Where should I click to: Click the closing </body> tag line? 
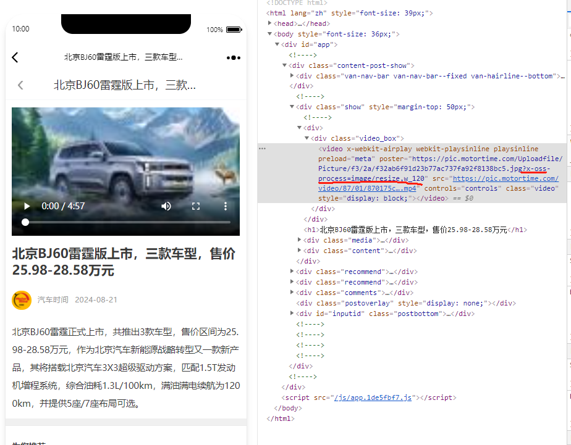[288, 408]
